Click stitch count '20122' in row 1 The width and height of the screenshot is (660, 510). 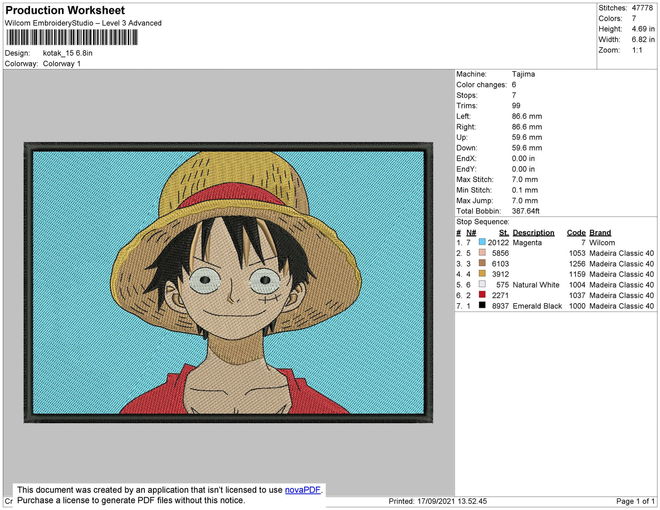tap(498, 242)
